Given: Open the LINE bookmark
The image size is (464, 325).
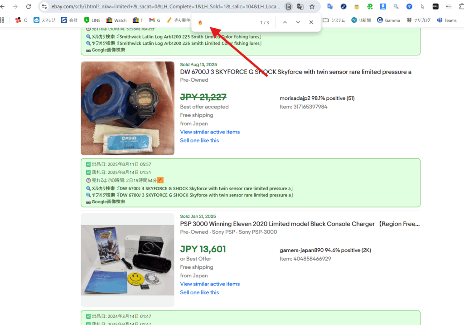Looking at the screenshot, I should point(92,20).
